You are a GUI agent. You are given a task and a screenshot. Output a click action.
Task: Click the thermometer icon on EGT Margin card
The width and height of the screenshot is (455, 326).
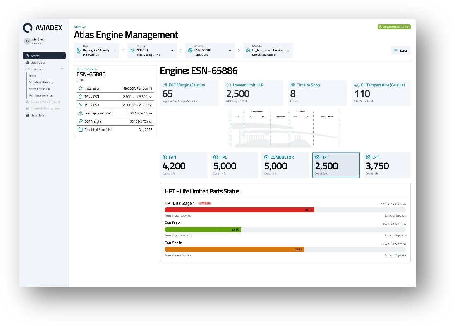[165, 85]
